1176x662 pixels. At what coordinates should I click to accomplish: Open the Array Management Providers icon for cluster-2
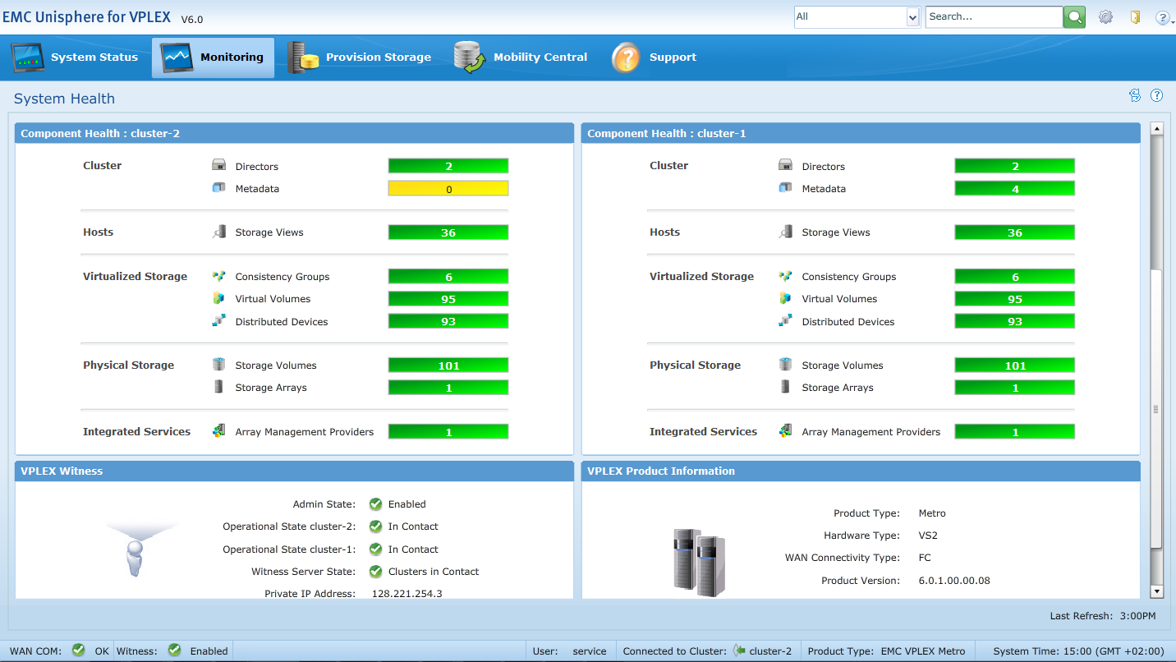tap(218, 430)
